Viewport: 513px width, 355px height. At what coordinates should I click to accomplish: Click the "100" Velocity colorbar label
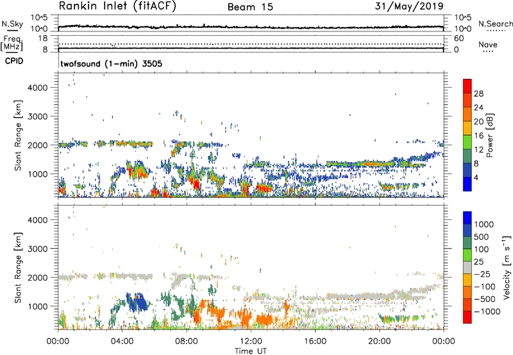[x=482, y=249]
